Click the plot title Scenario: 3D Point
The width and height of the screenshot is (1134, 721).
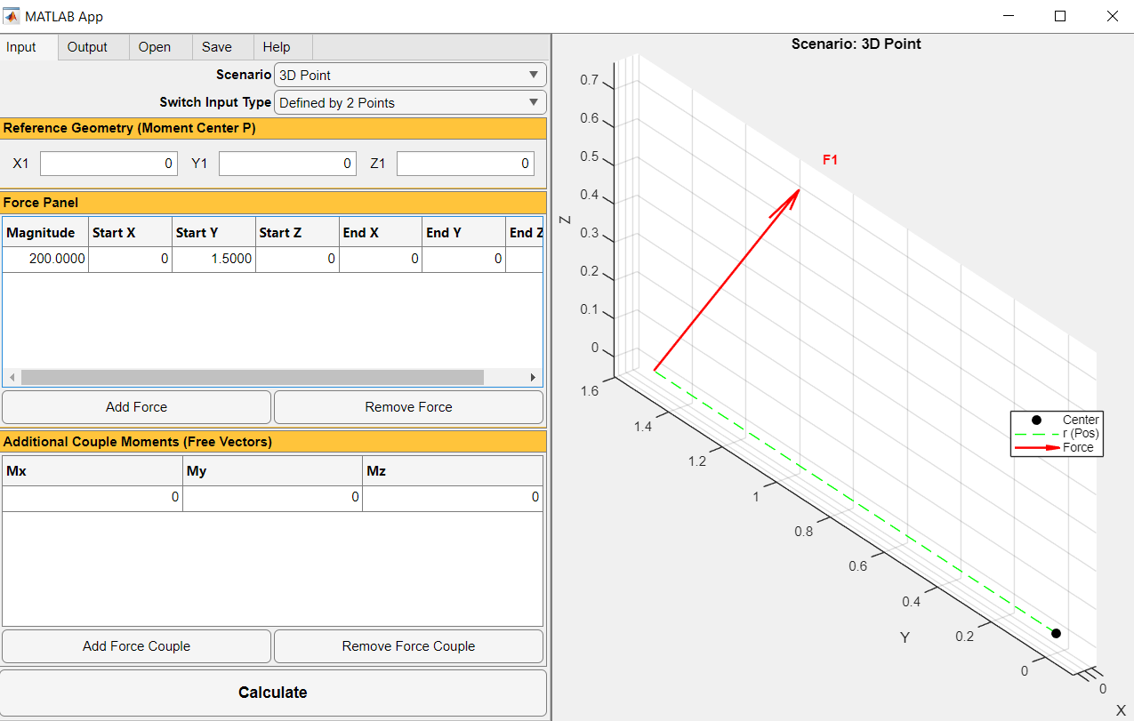click(x=857, y=44)
